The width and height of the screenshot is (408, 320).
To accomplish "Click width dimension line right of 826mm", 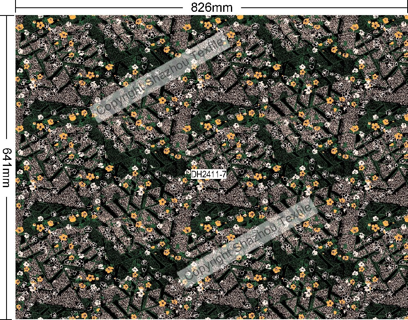I will click(322, 7).
